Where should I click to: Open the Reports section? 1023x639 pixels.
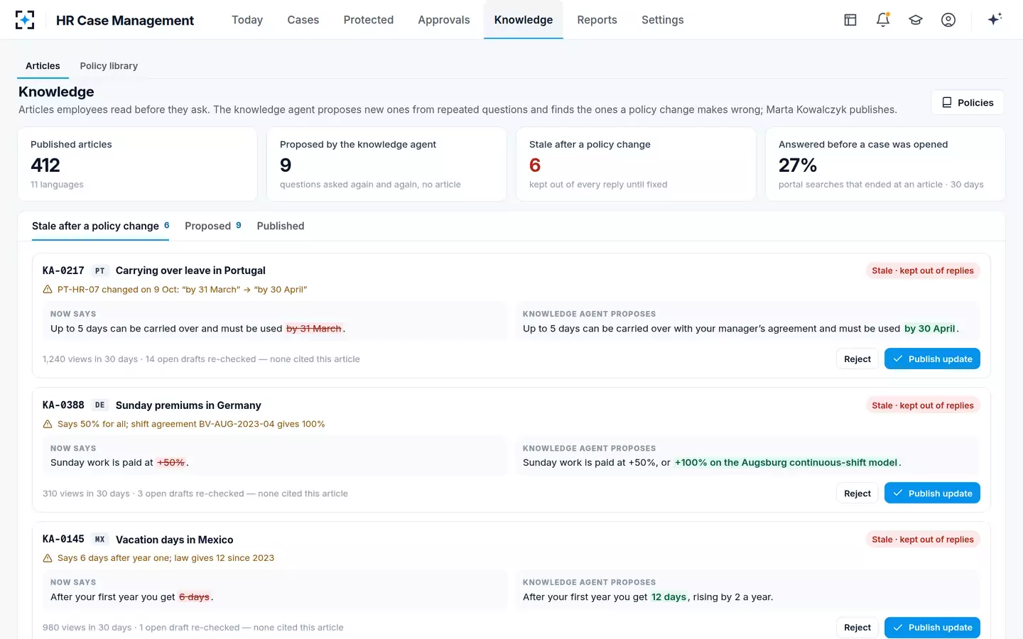click(x=597, y=20)
